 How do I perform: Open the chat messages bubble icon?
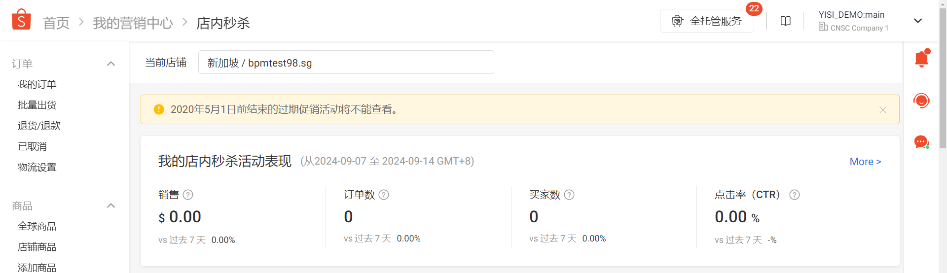[921, 142]
